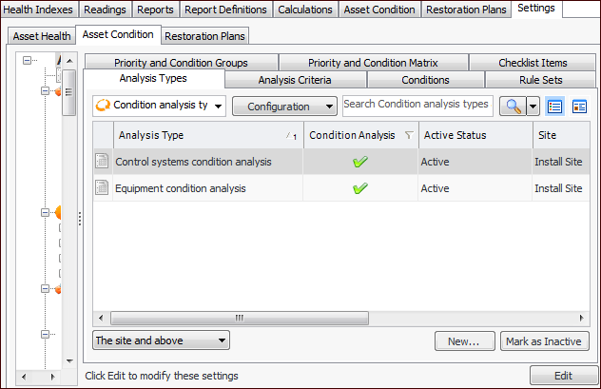This screenshot has width=601, height=389.
Task: Click the magnifier search icon
Action: point(514,107)
